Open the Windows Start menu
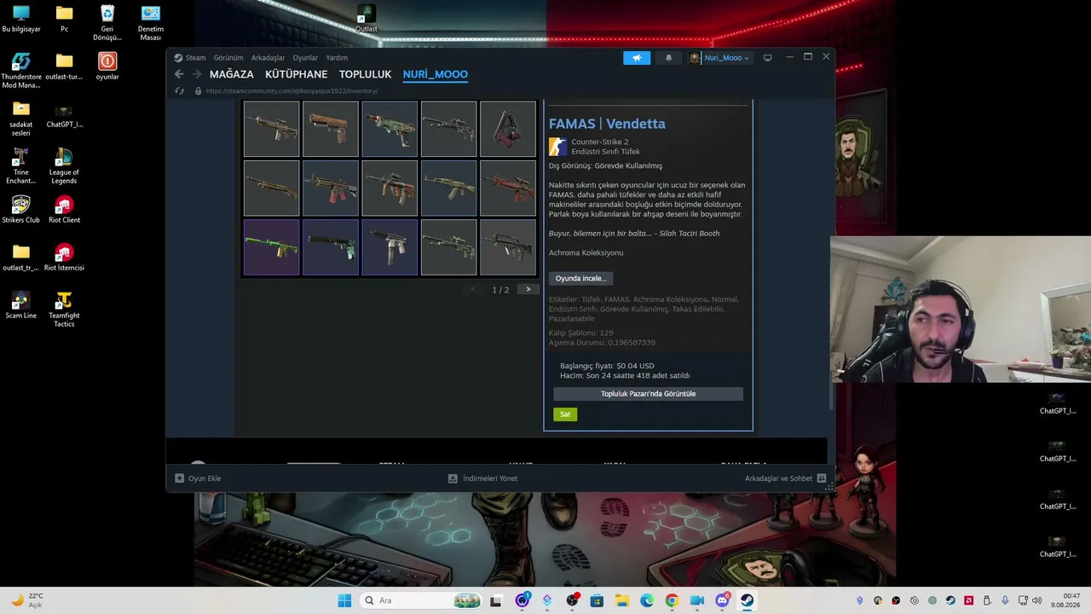The height and width of the screenshot is (614, 1091). click(x=344, y=600)
